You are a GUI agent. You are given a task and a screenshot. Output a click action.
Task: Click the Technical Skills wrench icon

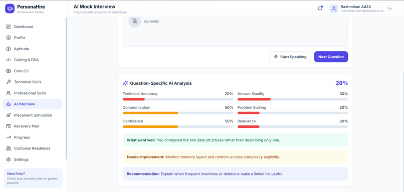coord(9,82)
